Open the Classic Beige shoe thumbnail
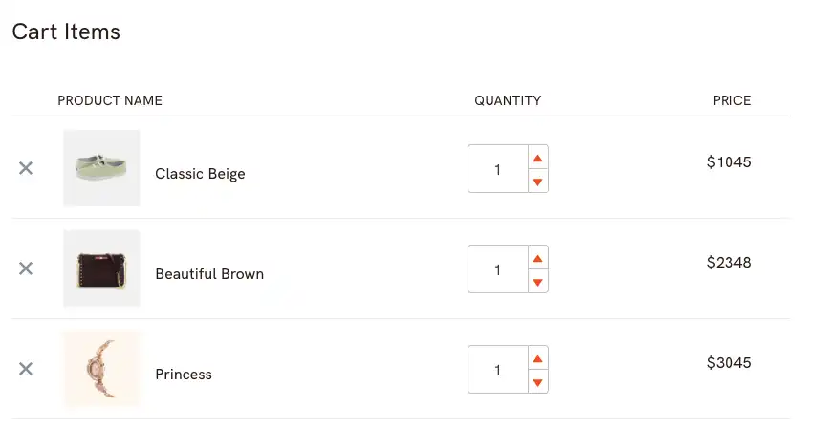 (x=101, y=169)
